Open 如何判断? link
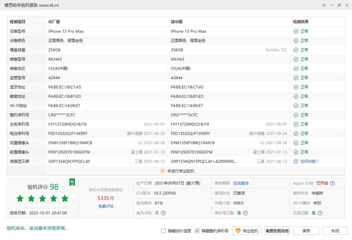 (x=309, y=161)
